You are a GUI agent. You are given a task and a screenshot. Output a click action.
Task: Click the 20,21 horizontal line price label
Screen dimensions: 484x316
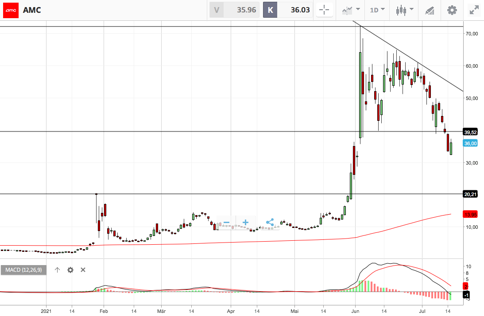point(470,194)
